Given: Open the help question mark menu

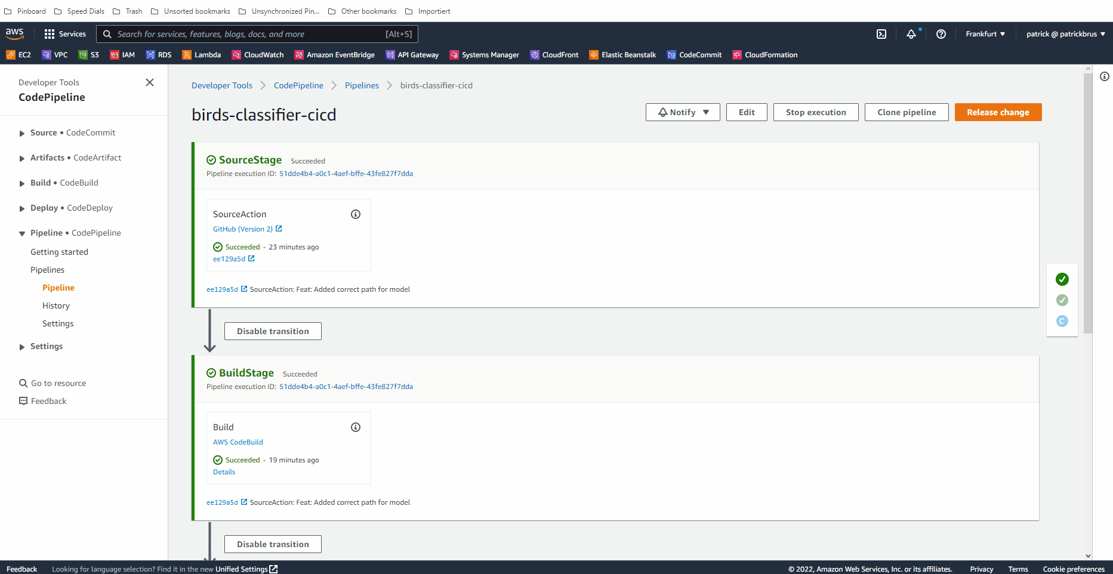Looking at the screenshot, I should click(x=941, y=34).
